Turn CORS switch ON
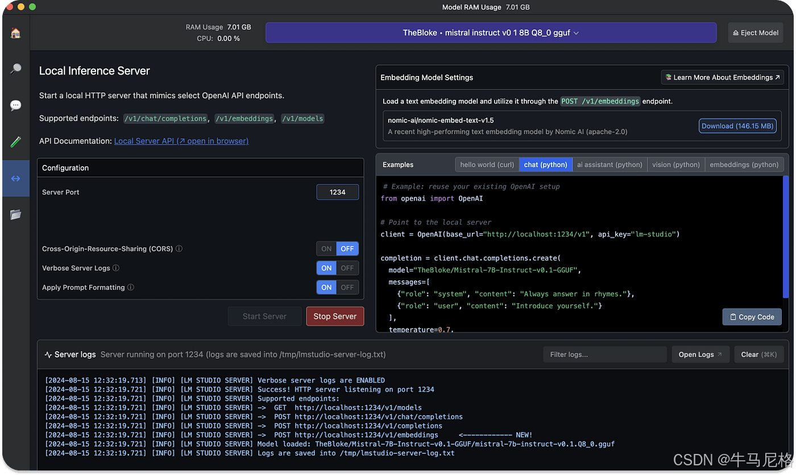This screenshot has width=796, height=475. (326, 249)
